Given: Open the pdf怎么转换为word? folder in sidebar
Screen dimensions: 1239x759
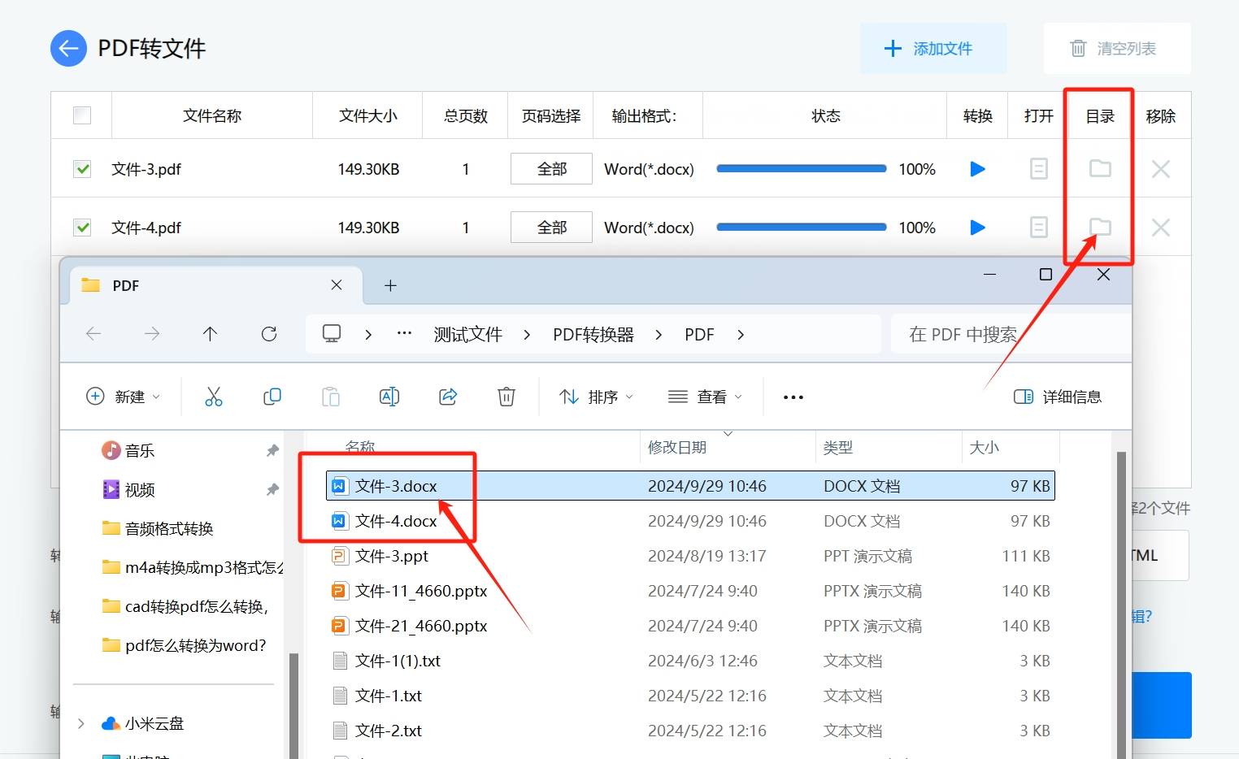Looking at the screenshot, I should click(185, 645).
